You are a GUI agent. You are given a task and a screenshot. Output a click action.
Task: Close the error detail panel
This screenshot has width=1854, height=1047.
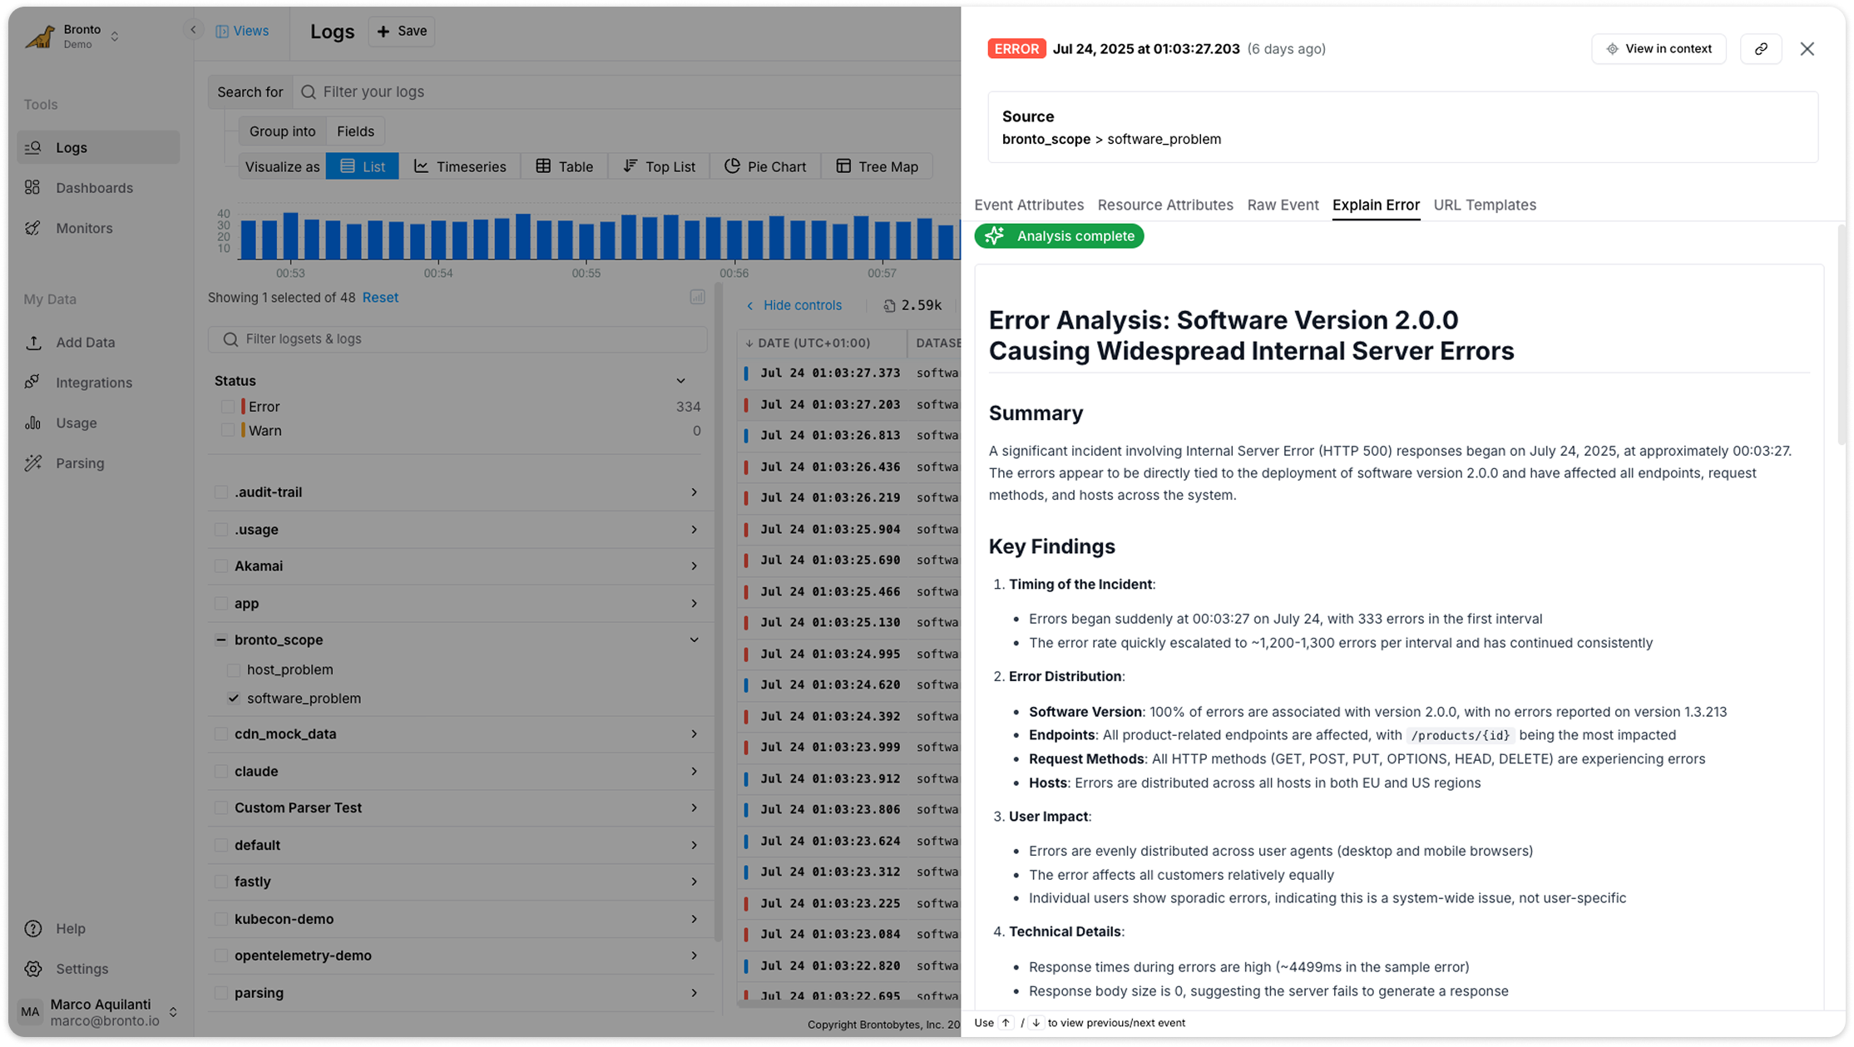pos(1807,49)
